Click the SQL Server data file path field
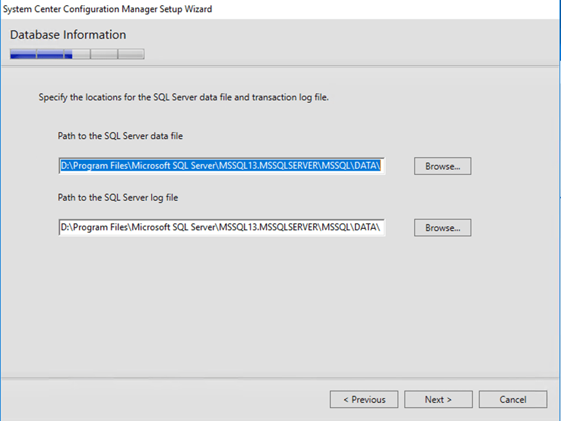Image resolution: width=561 pixels, height=421 pixels. point(222,166)
